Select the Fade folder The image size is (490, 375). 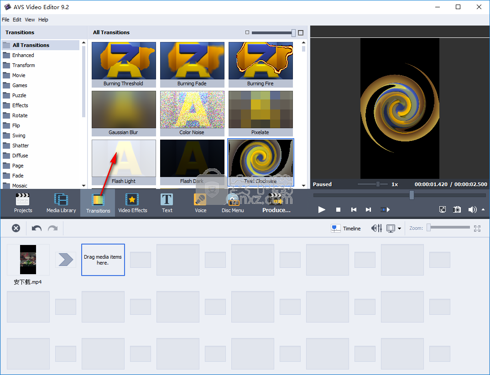pos(40,176)
